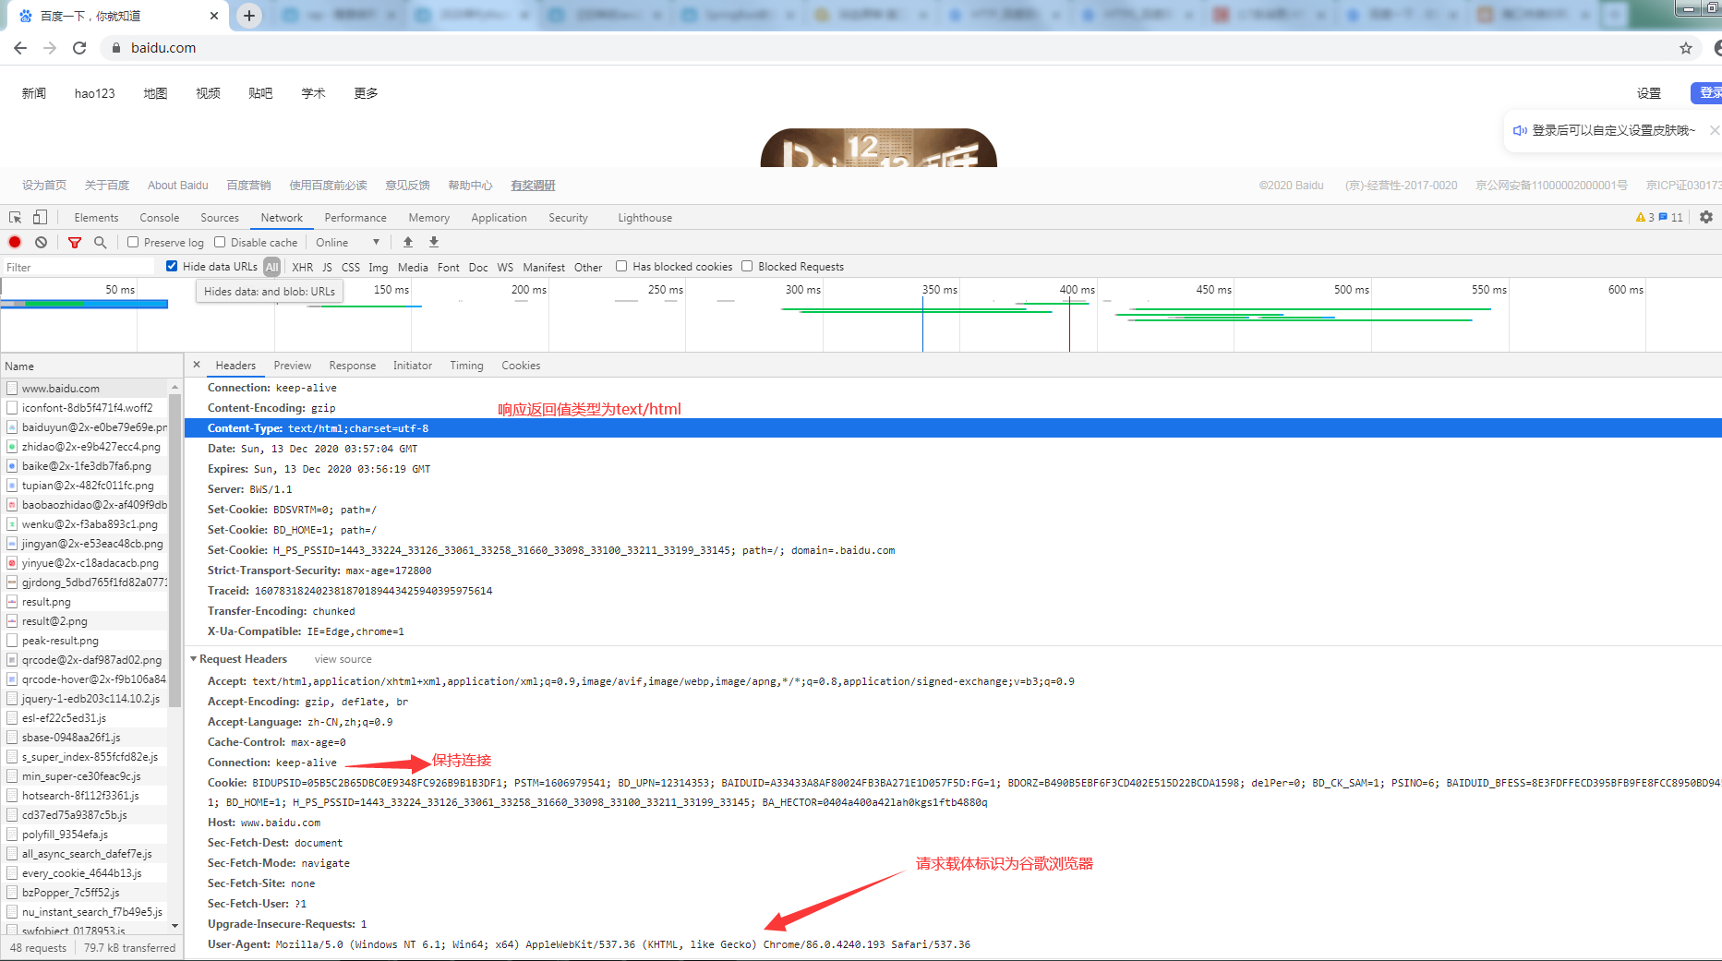The height and width of the screenshot is (961, 1722).
Task: Click the address bar URL
Action: 163,48
